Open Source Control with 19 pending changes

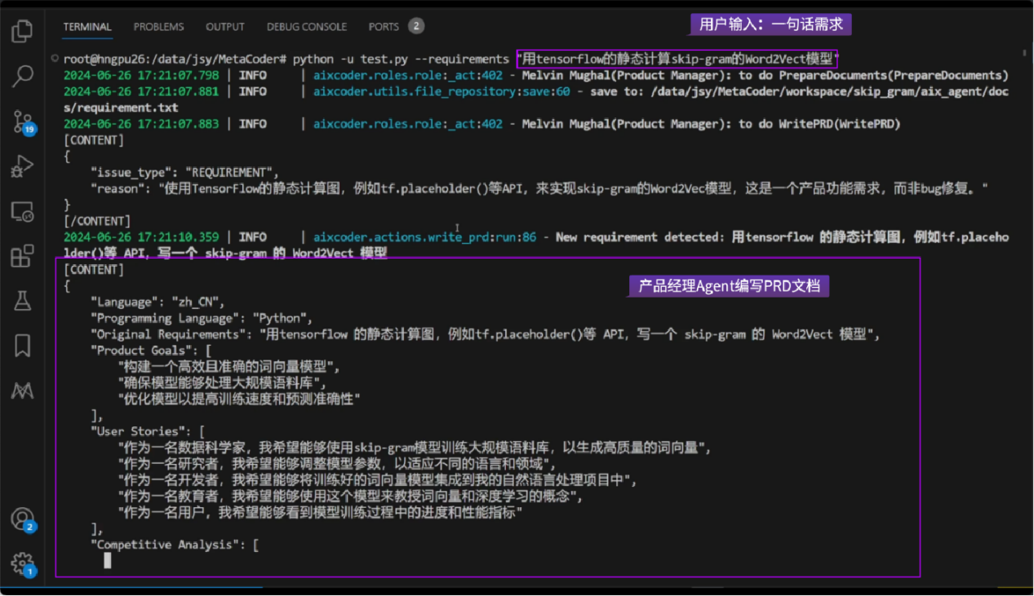[22, 121]
